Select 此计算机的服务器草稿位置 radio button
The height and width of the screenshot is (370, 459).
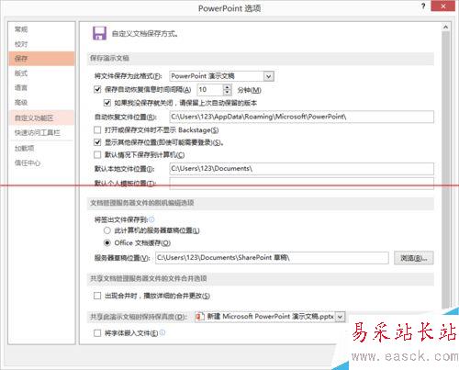point(107,230)
